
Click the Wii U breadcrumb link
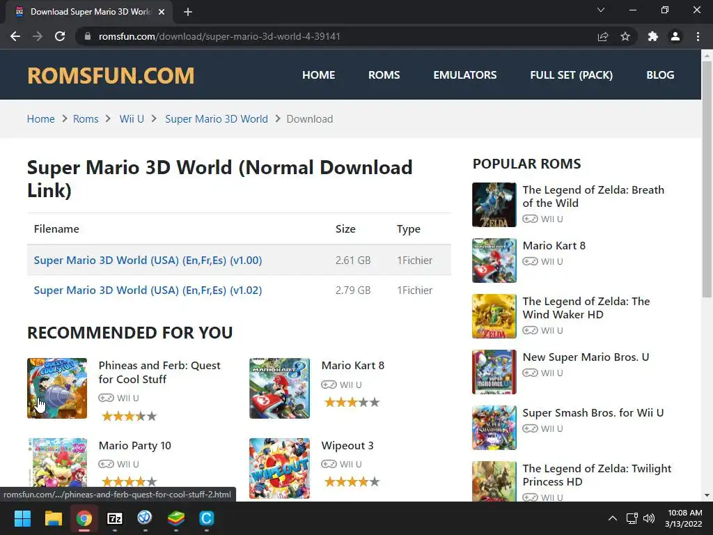coord(132,118)
